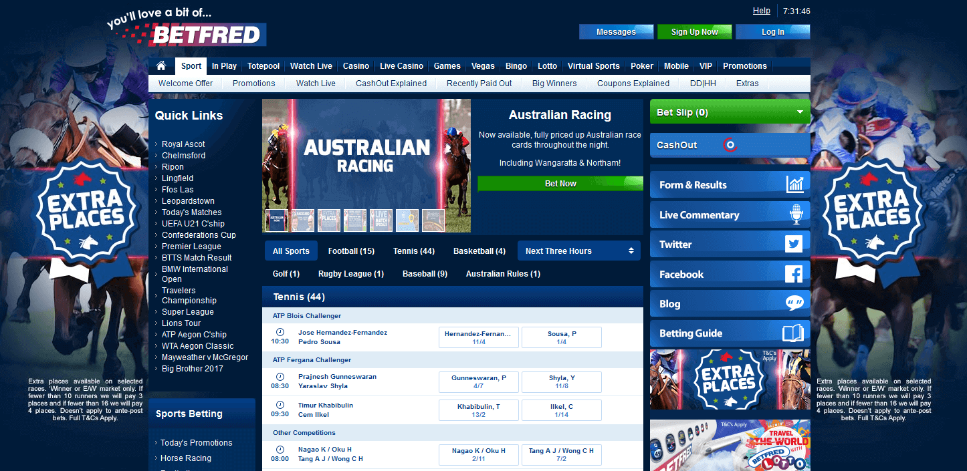Open the Confederations Cup quick link

[199, 235]
